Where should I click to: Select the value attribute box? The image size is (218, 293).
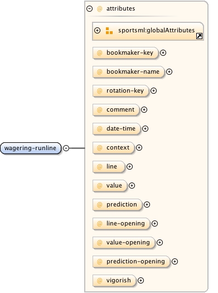[110, 185]
